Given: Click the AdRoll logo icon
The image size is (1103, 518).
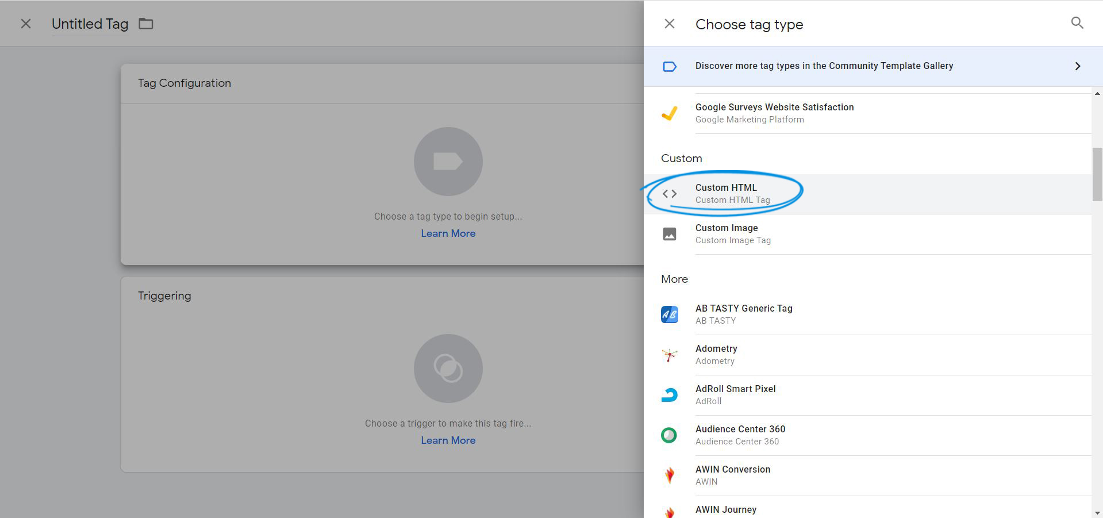Looking at the screenshot, I should [x=670, y=395].
